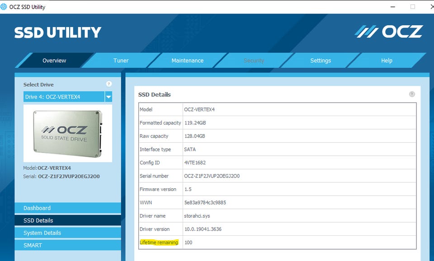Click the Raw capacity value 128.04GB

tap(194, 136)
